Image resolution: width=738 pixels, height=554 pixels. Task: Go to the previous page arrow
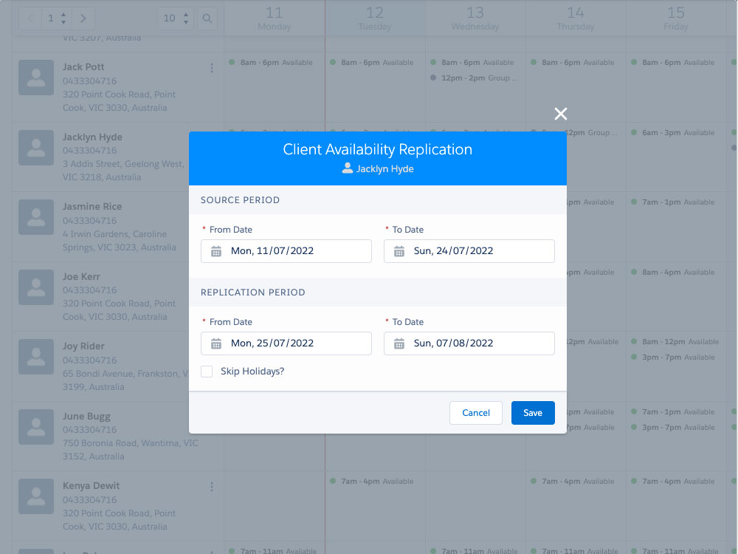30,18
